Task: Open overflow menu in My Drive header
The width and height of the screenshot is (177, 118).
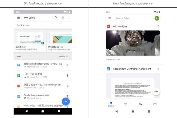Action: (x=69, y=18)
